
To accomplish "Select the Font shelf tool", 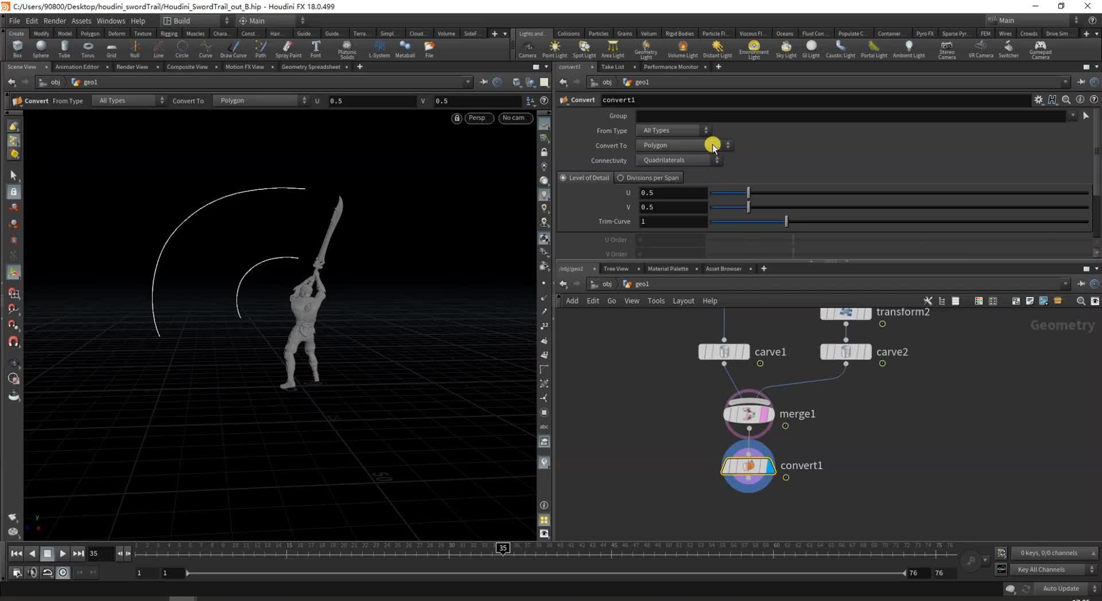I will [316, 49].
